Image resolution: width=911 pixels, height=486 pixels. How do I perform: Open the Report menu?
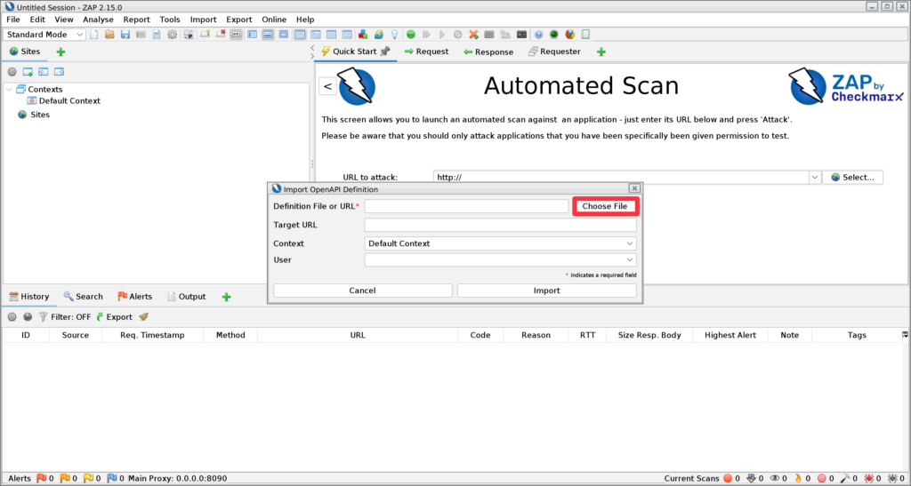136,20
